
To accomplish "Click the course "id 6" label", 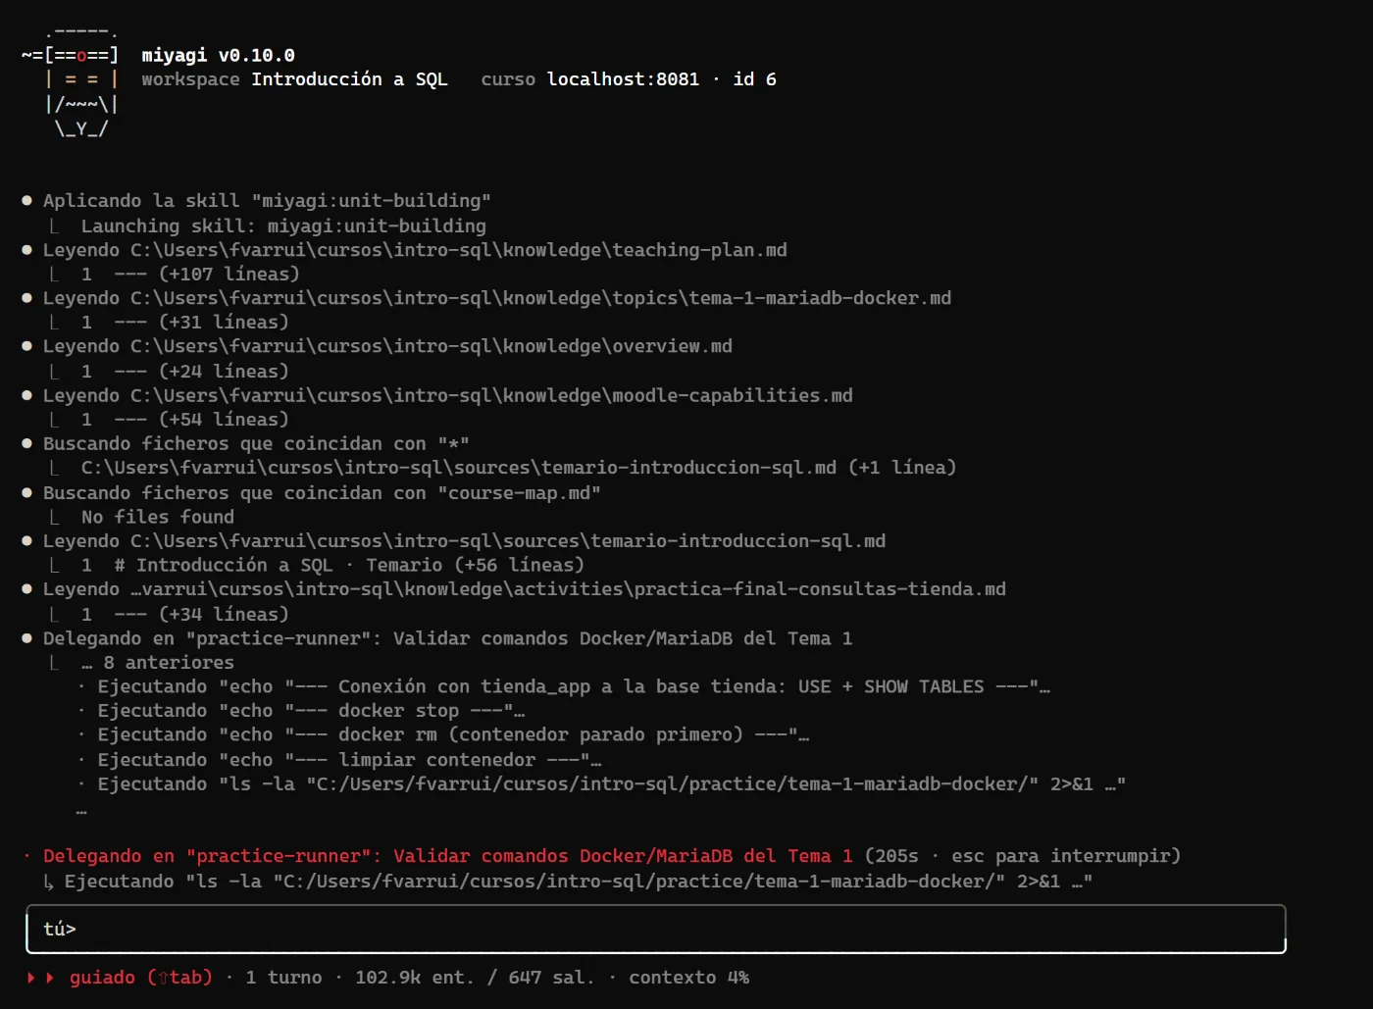I will 754,79.
